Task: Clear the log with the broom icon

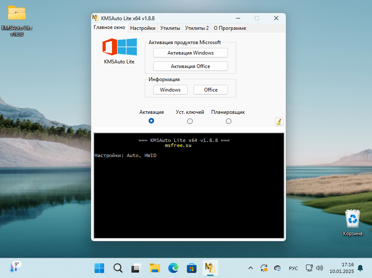Action: tap(279, 122)
